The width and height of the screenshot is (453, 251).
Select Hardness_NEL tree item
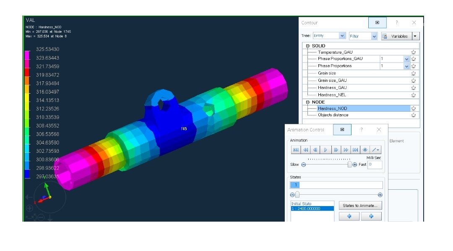(x=332, y=95)
